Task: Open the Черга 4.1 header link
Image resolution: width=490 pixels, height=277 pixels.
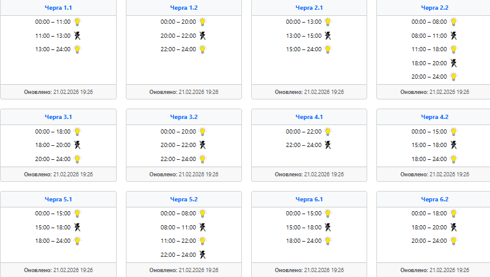Action: point(309,117)
